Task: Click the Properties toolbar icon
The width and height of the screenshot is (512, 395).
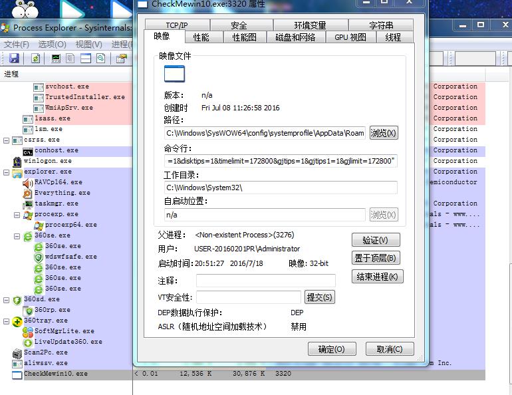Action: (x=122, y=59)
